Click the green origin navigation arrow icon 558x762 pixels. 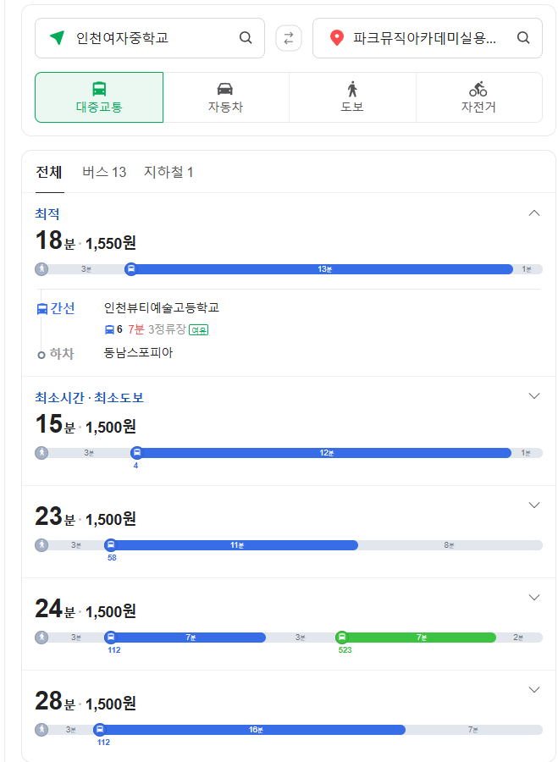coord(57,38)
